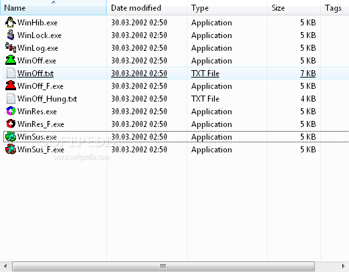
Task: Select the WinRes.exe file name
Action: coord(37,112)
